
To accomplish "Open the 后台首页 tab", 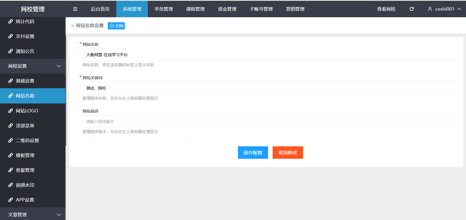I will coord(100,9).
